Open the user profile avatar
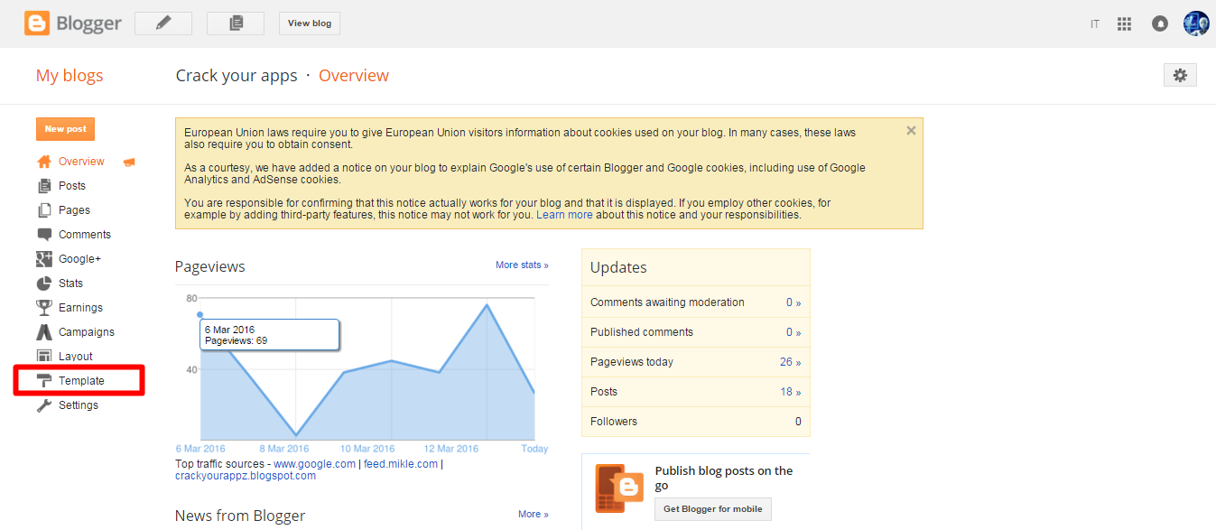This screenshot has width=1216, height=530. pyautogui.click(x=1196, y=23)
